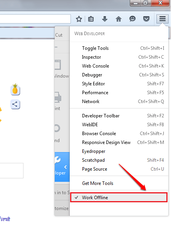171x232 pixels.
Task: Open the bookmarks list icon
Action: tap(91, 19)
